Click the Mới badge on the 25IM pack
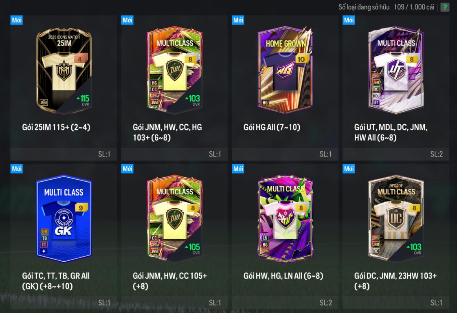Screen dimensions: 457x313 click(17, 20)
